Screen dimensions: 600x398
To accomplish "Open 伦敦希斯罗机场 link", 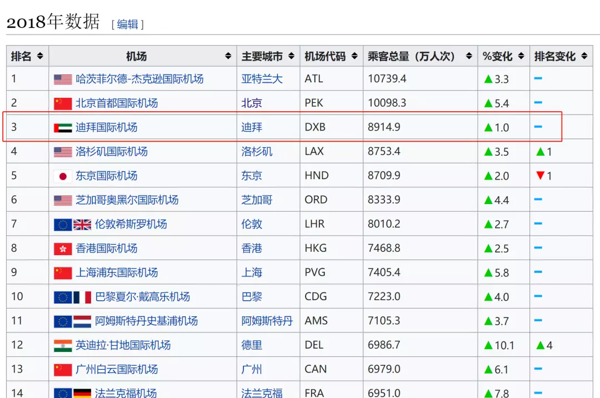I will [131, 224].
